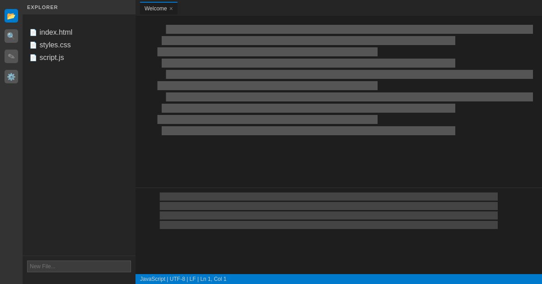Image resolution: width=542 pixels, height=284 pixels.
Task: Click the pen tool icon in activity bar
Action: pyautogui.click(x=11, y=56)
